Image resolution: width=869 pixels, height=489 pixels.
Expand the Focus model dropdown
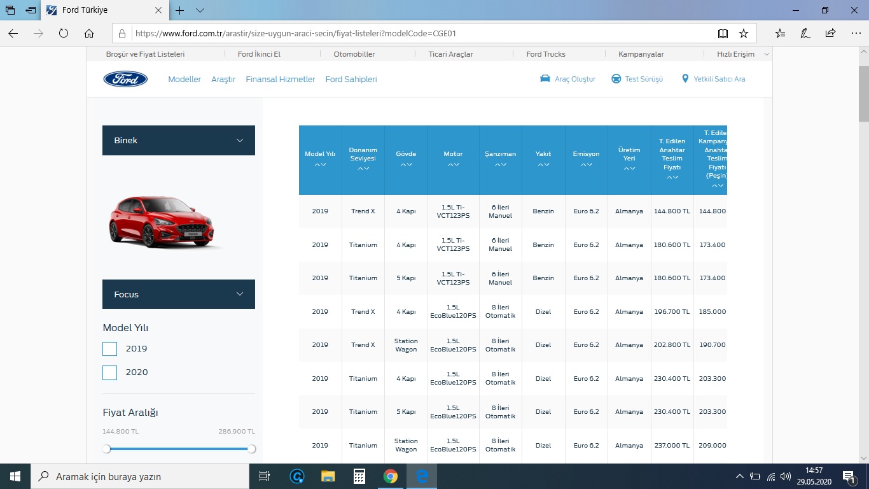pos(179,294)
